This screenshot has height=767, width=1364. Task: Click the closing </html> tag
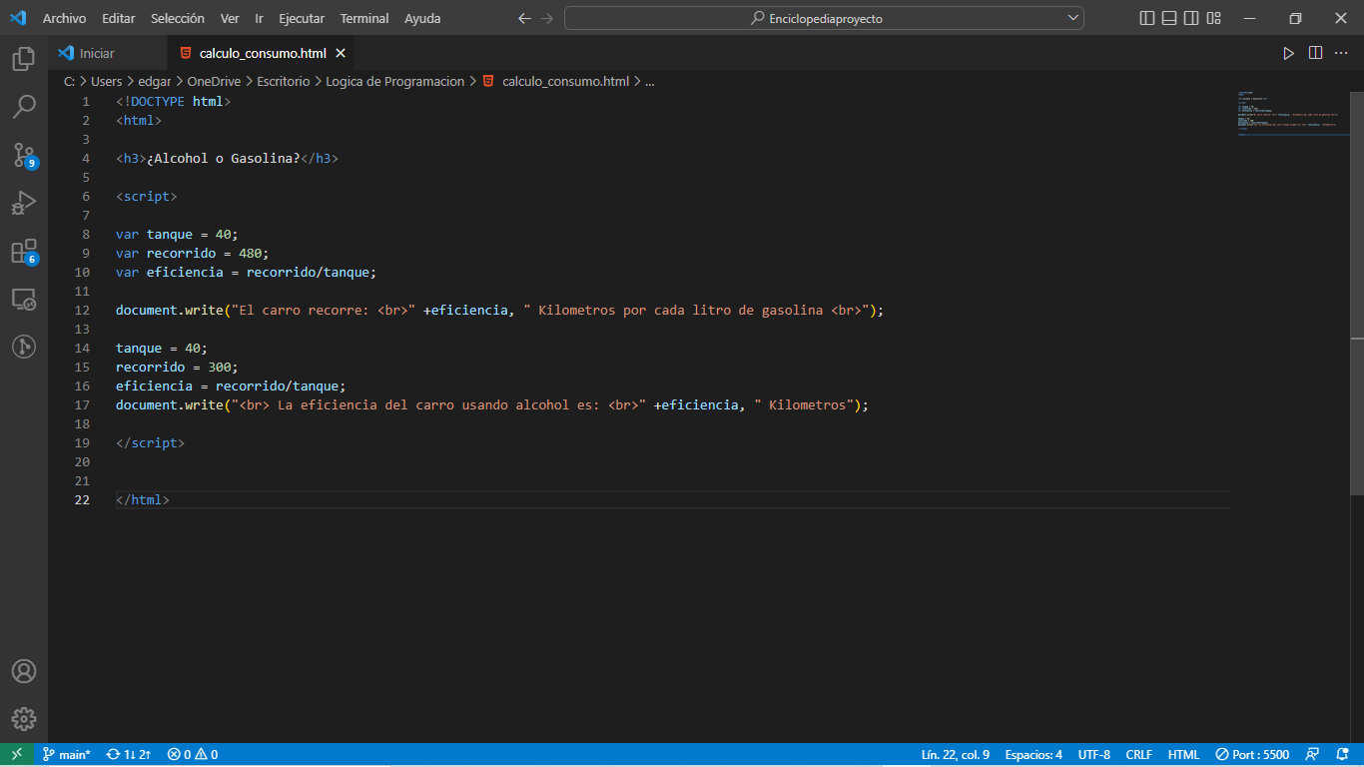coord(143,500)
